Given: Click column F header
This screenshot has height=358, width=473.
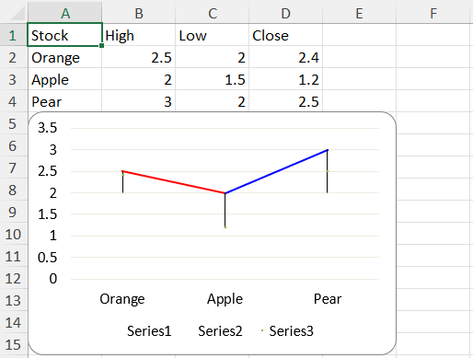Looking at the screenshot, I should coord(433,13).
